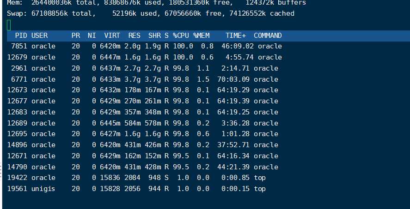Click time value 46:09.02
Screen dimensions: 410x209
click(x=238, y=46)
